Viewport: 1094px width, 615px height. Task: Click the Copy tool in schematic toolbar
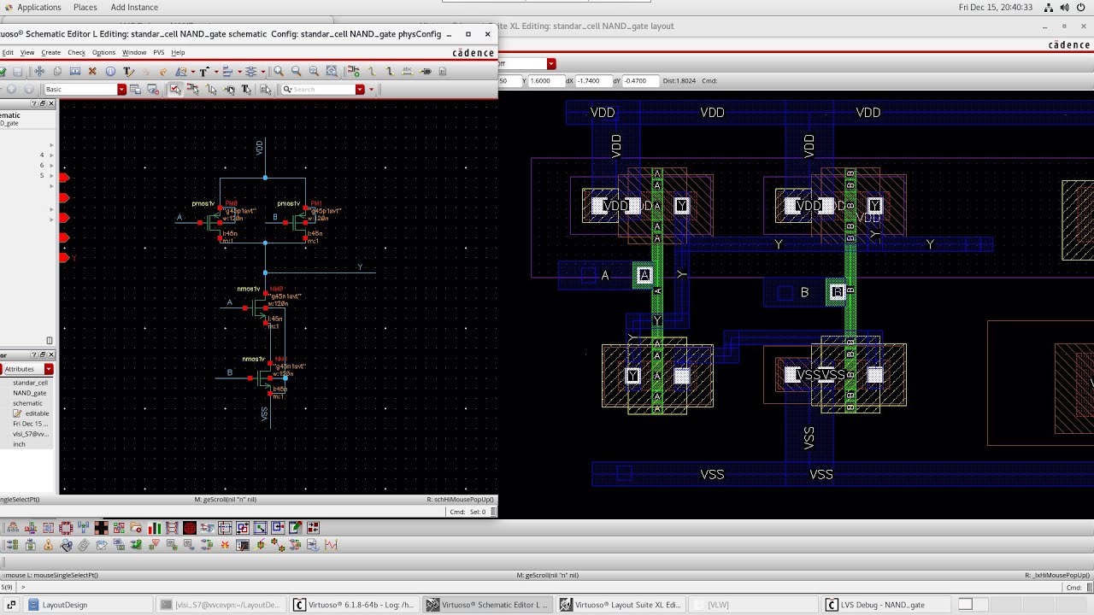(x=57, y=71)
